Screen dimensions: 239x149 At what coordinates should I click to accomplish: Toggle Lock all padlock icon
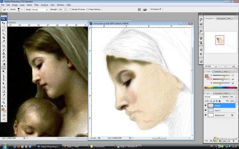[x=219, y=101]
